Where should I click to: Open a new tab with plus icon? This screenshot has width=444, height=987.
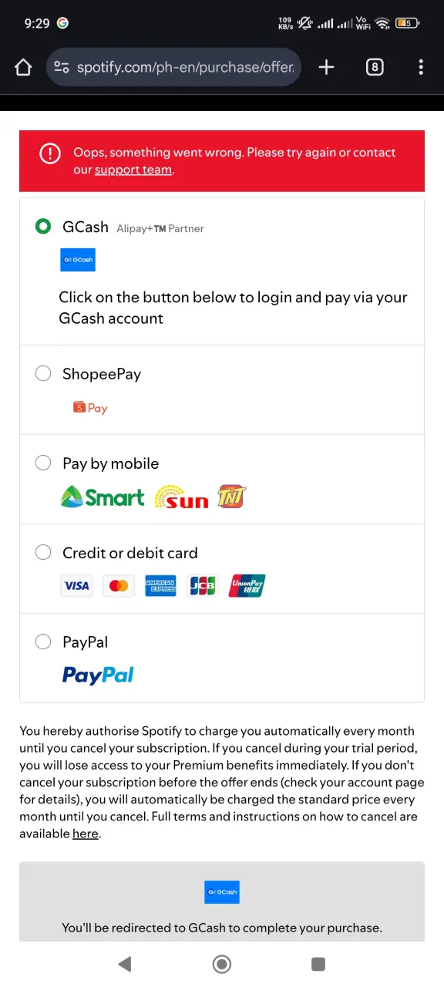[x=326, y=67]
